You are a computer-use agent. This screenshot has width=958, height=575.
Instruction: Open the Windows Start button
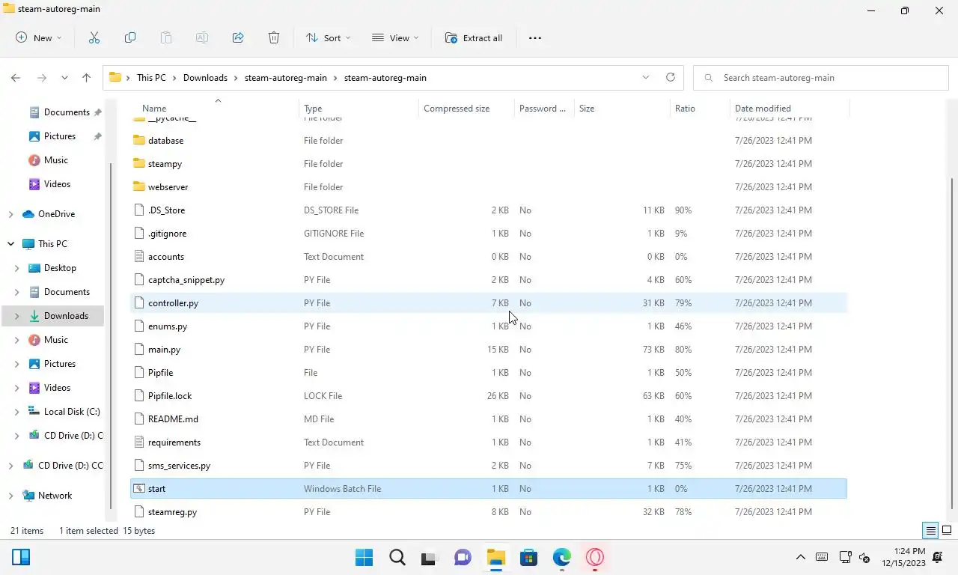(364, 557)
